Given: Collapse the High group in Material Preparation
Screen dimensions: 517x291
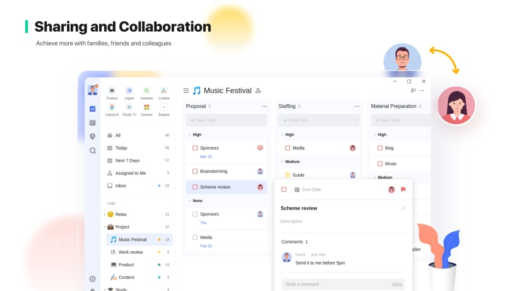Looking at the screenshot, I should click(375, 135).
